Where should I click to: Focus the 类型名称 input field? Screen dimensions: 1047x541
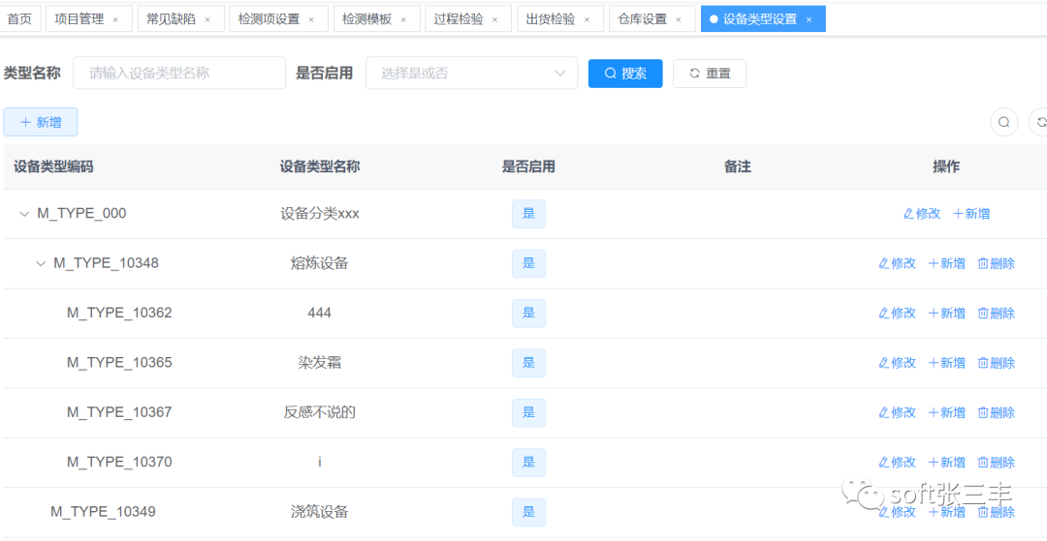click(x=179, y=74)
